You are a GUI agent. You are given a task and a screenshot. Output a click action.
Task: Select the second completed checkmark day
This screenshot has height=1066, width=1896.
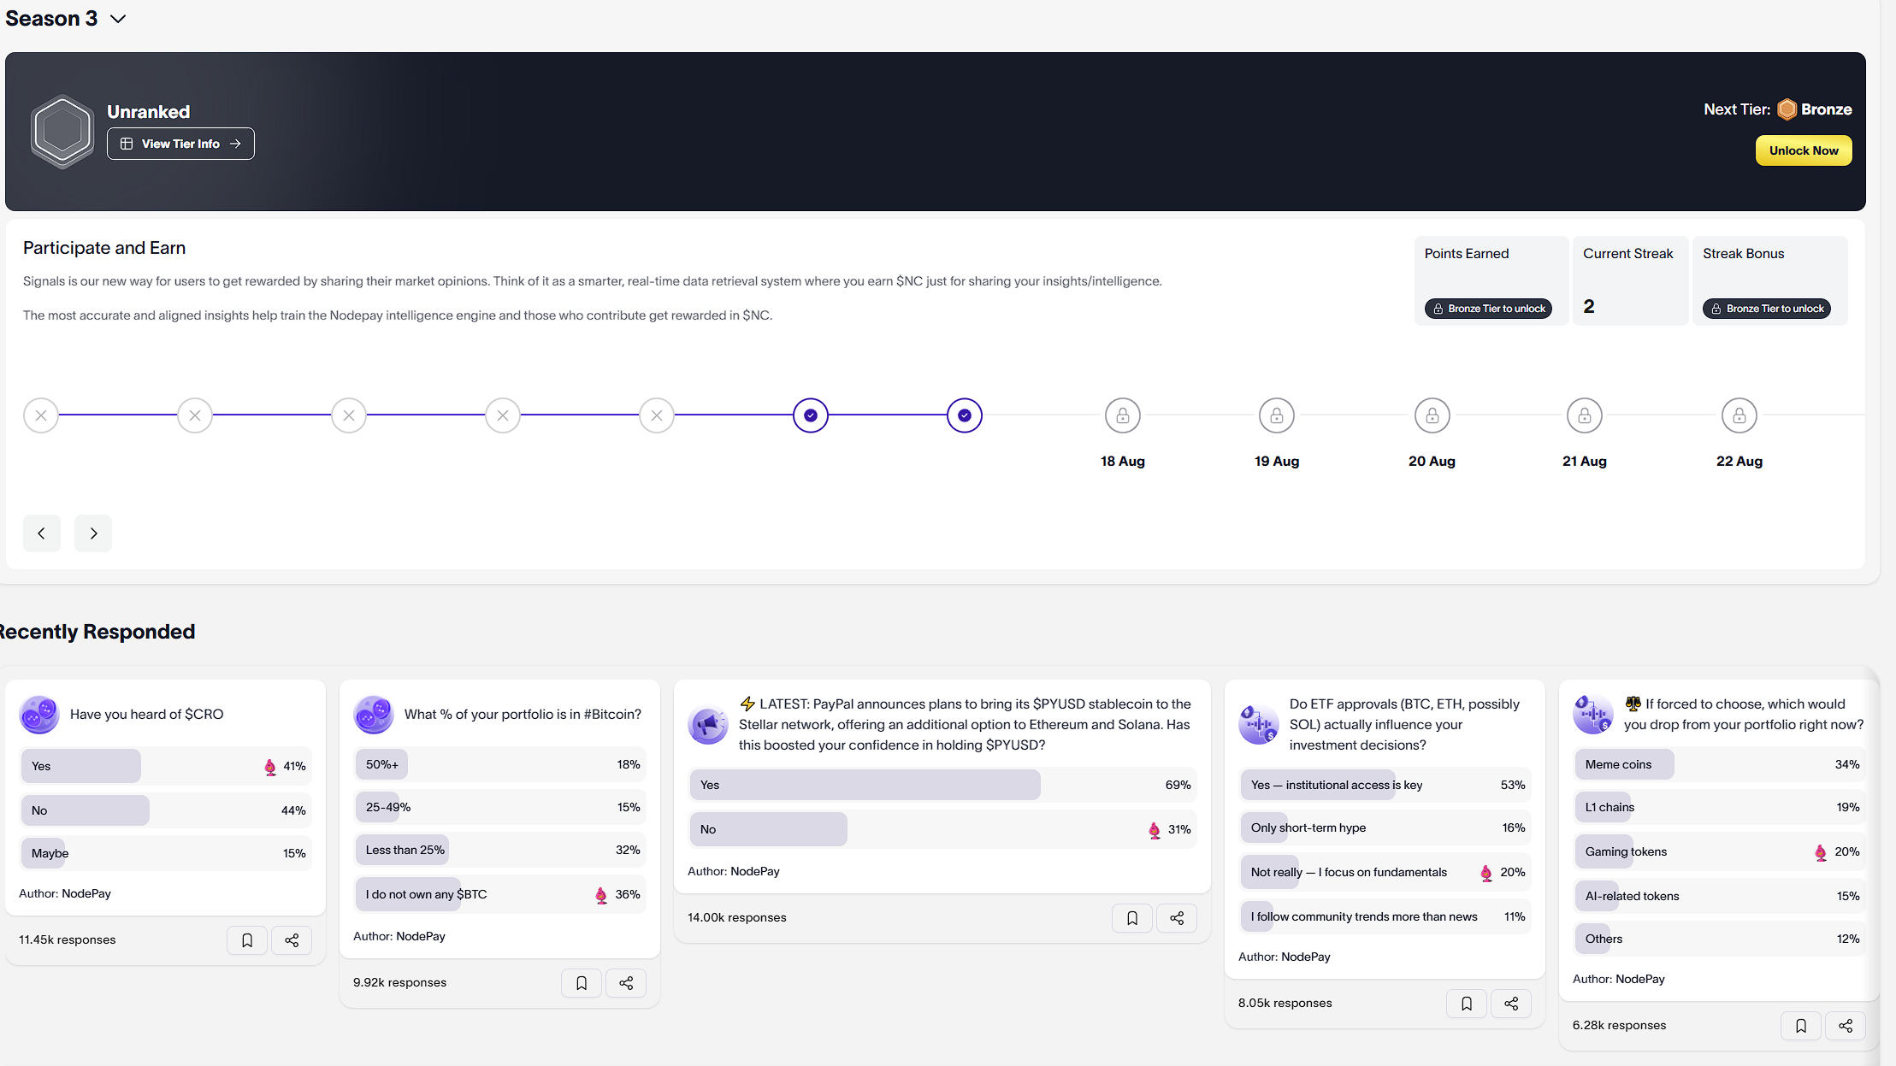point(965,415)
